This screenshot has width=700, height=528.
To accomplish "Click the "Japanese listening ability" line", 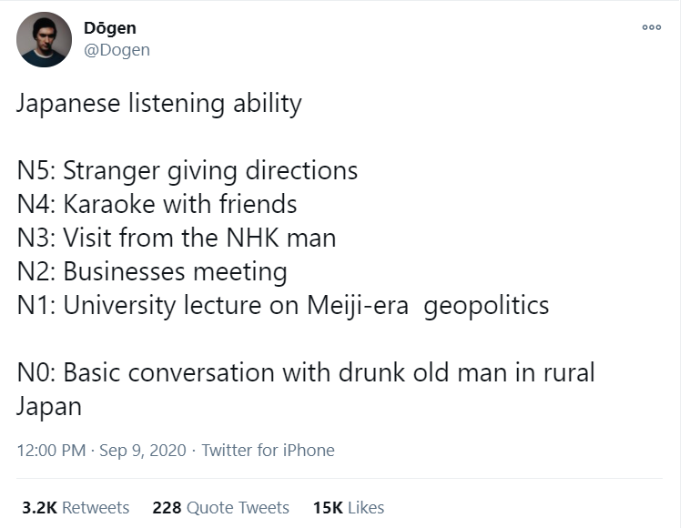I will point(158,104).
